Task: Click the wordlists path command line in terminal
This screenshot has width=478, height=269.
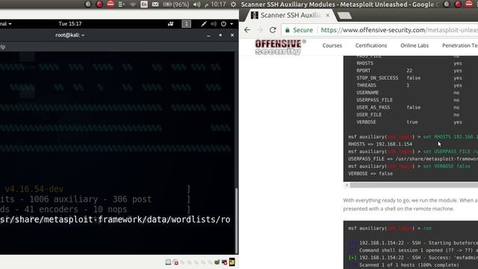Action: [x=115, y=220]
